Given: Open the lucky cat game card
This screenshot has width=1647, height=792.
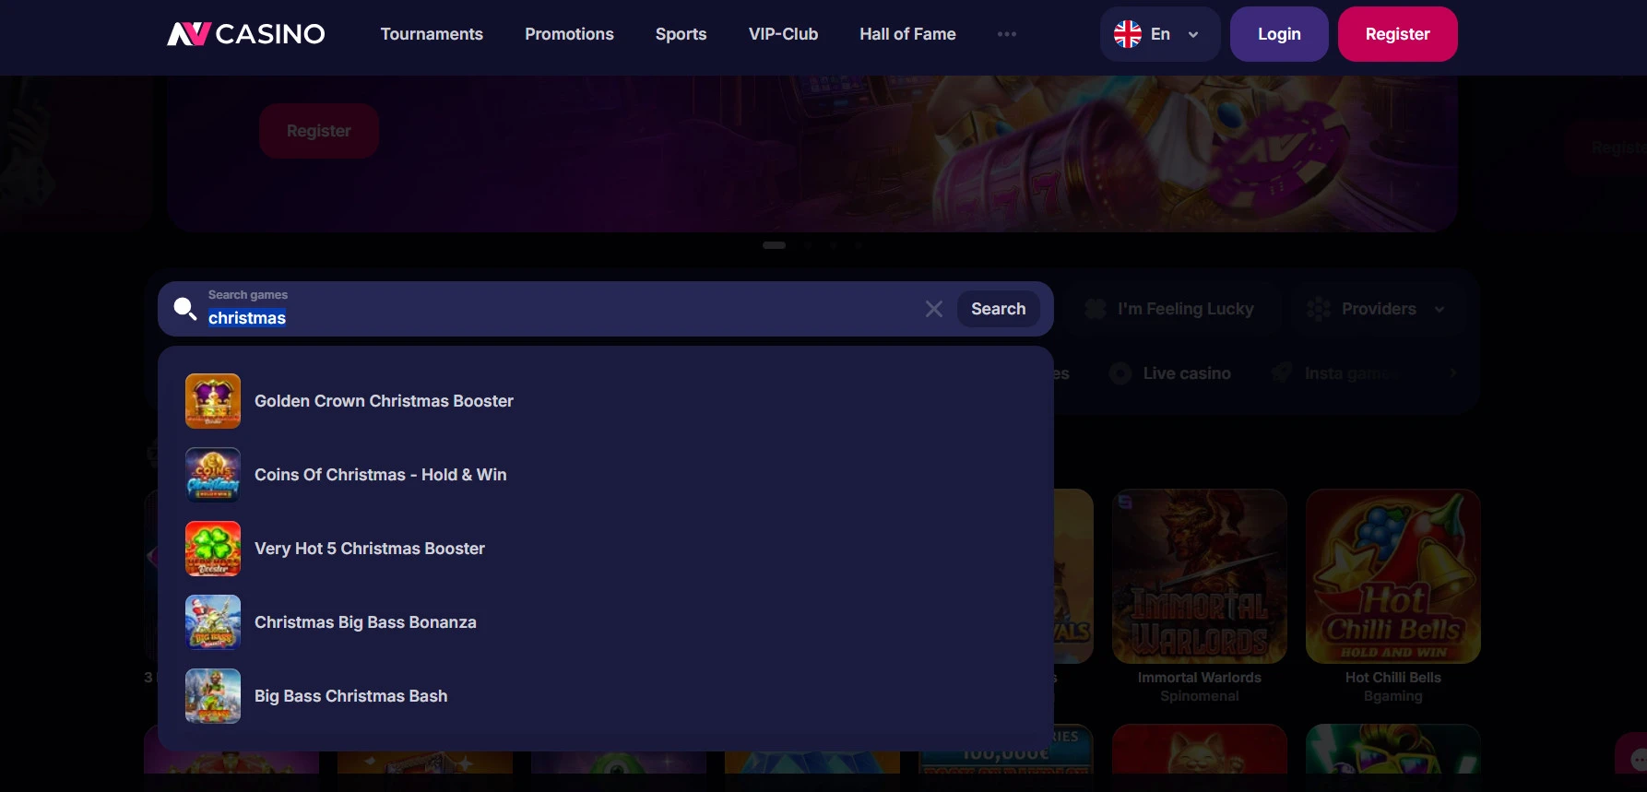Looking at the screenshot, I should [x=1200, y=749].
